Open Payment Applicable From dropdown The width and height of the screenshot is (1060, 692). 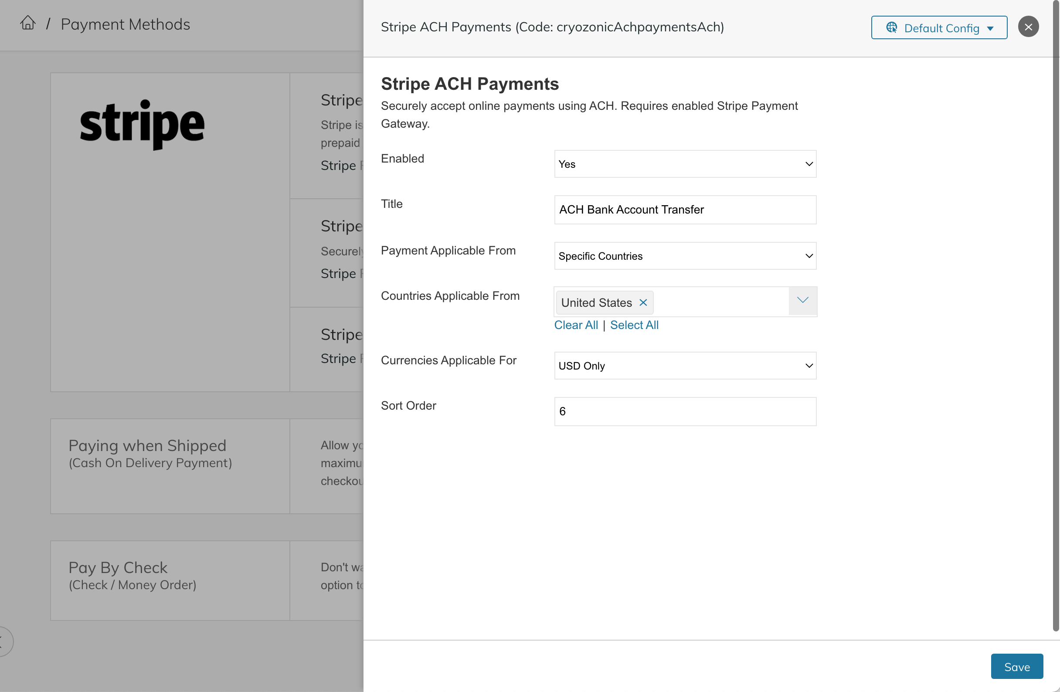pyautogui.click(x=685, y=256)
